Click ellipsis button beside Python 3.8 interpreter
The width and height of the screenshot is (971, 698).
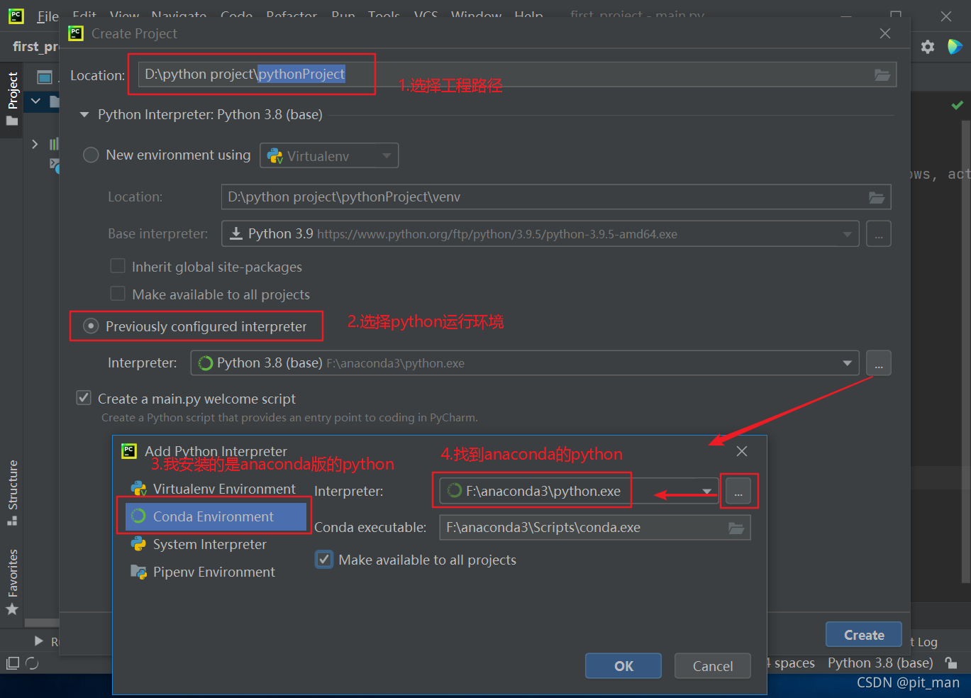pyautogui.click(x=879, y=363)
